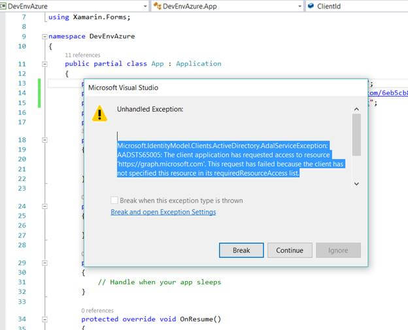This screenshot has width=408, height=330.
Task: Click the partial URL link on line 14
Action: [x=388, y=93]
